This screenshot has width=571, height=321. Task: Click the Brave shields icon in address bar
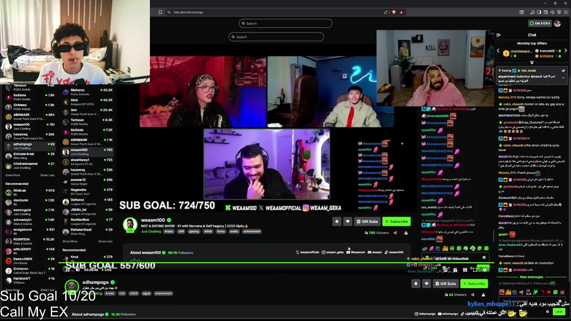393,12
